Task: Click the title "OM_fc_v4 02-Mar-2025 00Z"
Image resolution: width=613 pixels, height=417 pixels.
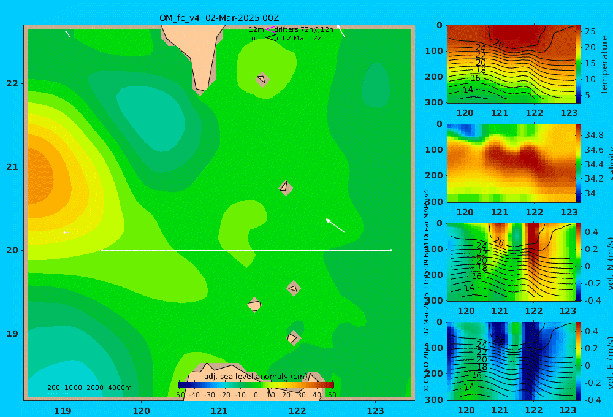Action: (219, 18)
